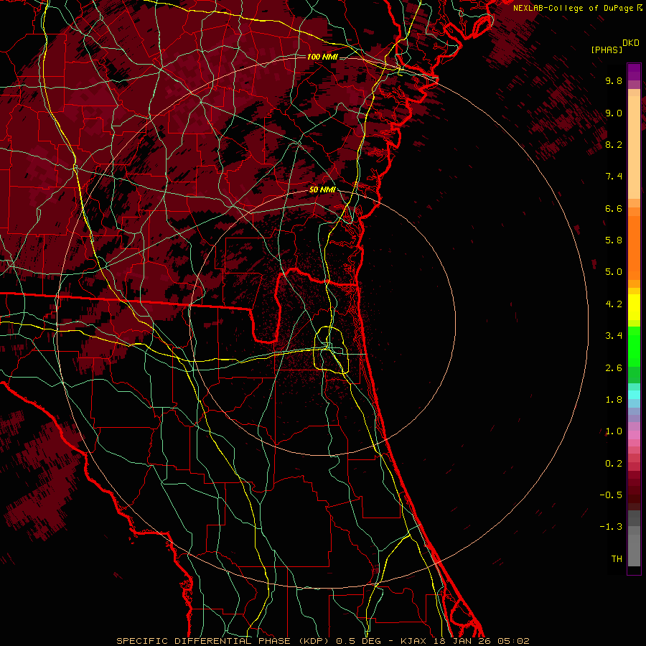Click the -1.3 scale value

[611, 527]
